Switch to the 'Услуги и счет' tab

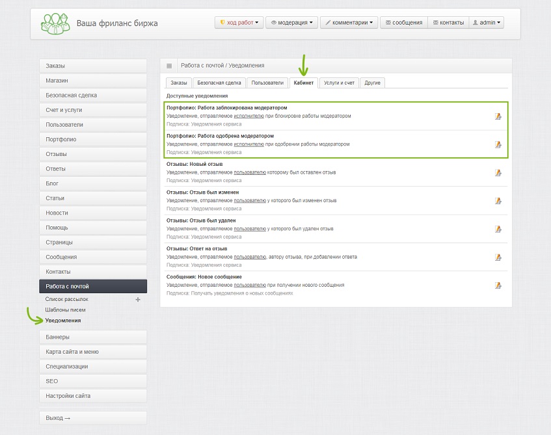(x=339, y=83)
